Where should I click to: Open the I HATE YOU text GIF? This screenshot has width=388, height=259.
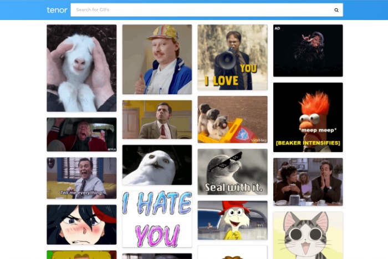157,219
